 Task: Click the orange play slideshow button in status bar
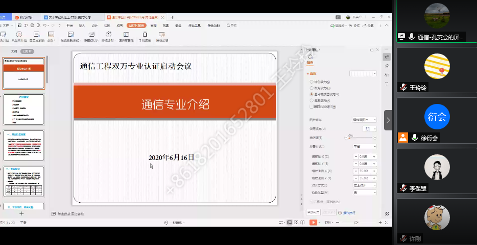coord(313,223)
